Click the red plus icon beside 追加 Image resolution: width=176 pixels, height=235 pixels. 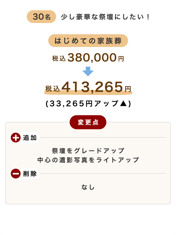[16, 138]
